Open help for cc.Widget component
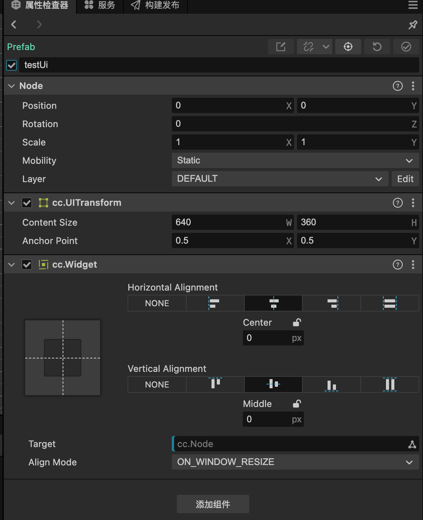 tap(397, 265)
